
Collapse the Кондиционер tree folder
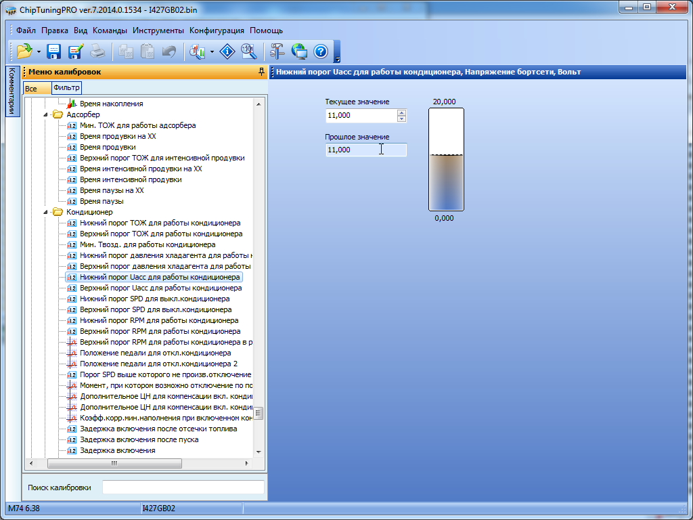pyautogui.click(x=47, y=213)
